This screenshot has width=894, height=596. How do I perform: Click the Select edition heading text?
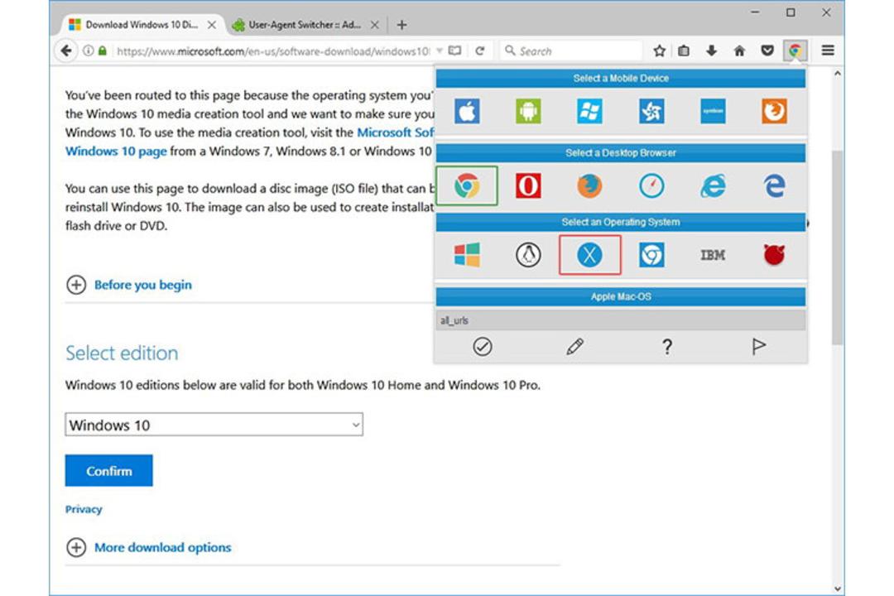tap(122, 353)
